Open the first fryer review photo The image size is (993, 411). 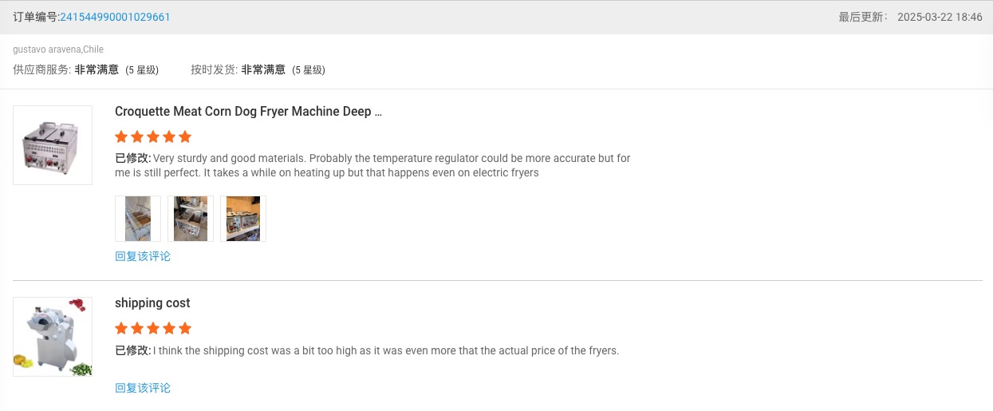point(138,219)
